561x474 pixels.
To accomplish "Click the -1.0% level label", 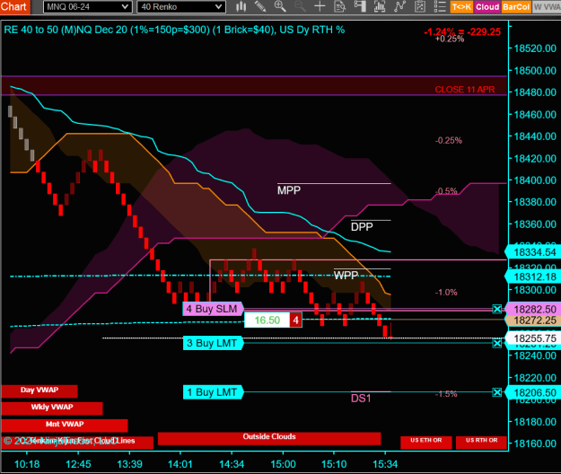I will [x=446, y=293].
